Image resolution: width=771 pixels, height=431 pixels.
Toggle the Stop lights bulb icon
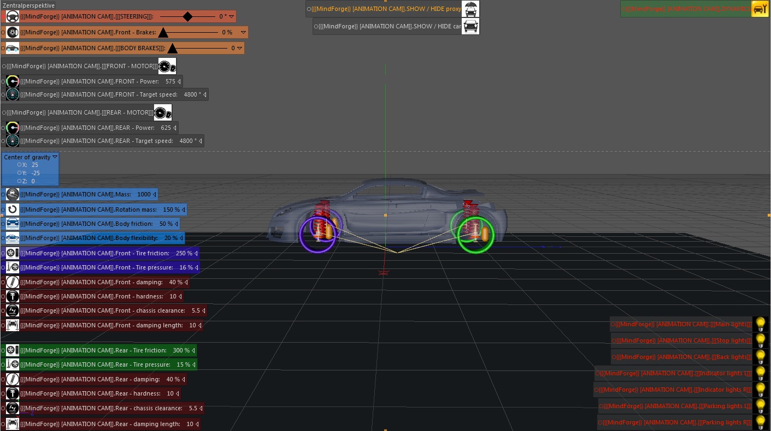point(761,340)
